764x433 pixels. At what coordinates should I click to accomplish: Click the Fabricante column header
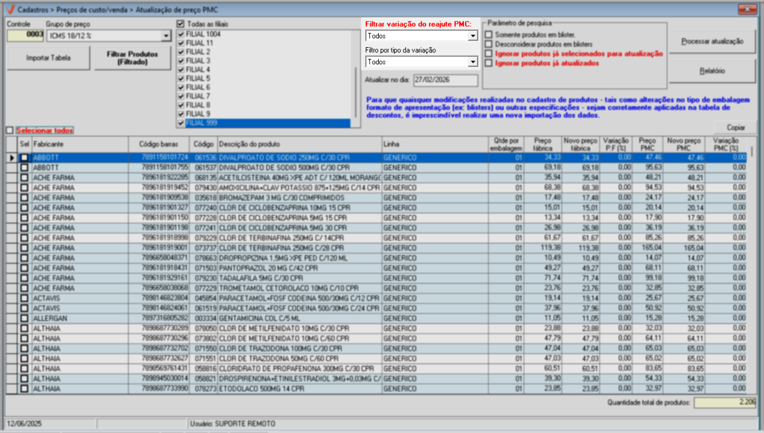(79, 144)
